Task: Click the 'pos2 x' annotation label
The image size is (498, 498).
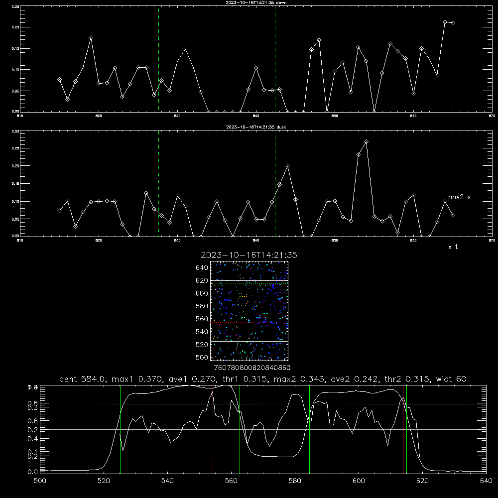Action: click(x=459, y=197)
